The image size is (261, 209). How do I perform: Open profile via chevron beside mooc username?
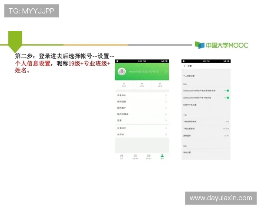tap(166, 71)
